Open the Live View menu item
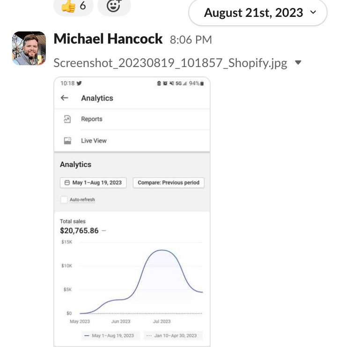Screen dimensions: 337x347 click(94, 141)
